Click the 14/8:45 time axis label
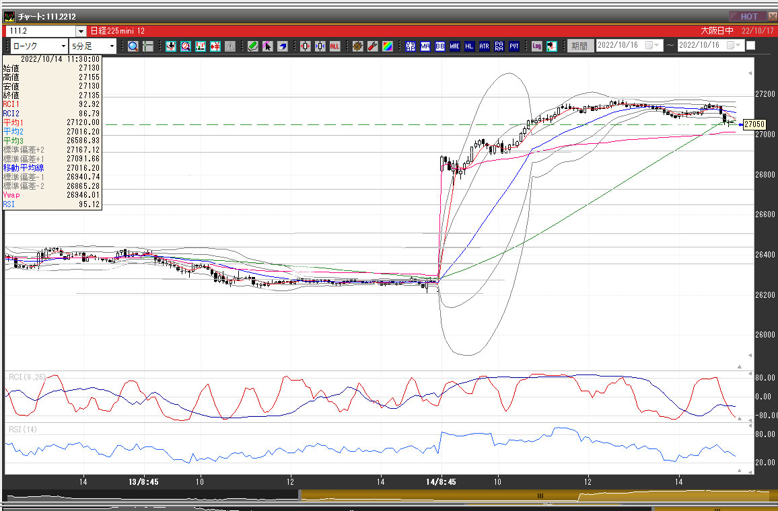Screen dimensions: 778x511 tap(441, 482)
